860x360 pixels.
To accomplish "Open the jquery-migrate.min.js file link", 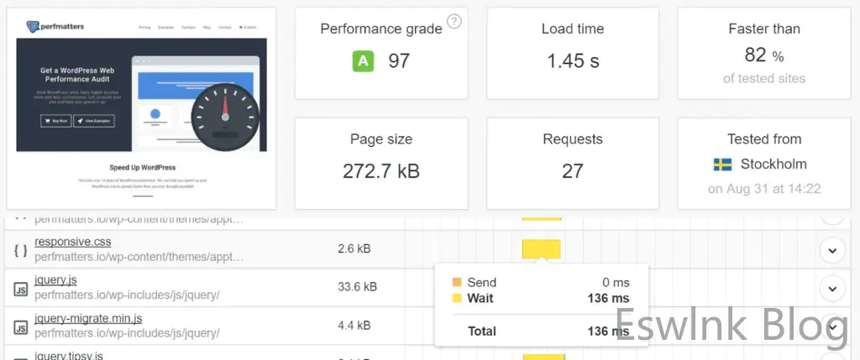I will point(88,319).
